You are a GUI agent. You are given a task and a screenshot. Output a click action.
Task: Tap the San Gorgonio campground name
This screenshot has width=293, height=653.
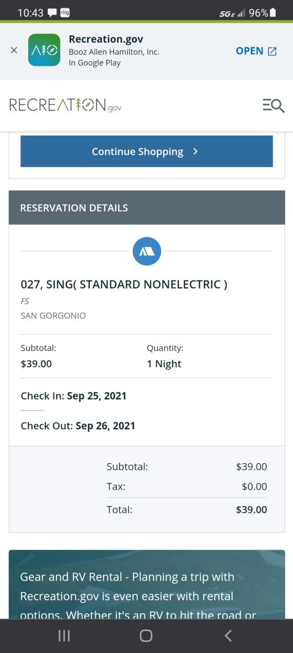point(53,316)
